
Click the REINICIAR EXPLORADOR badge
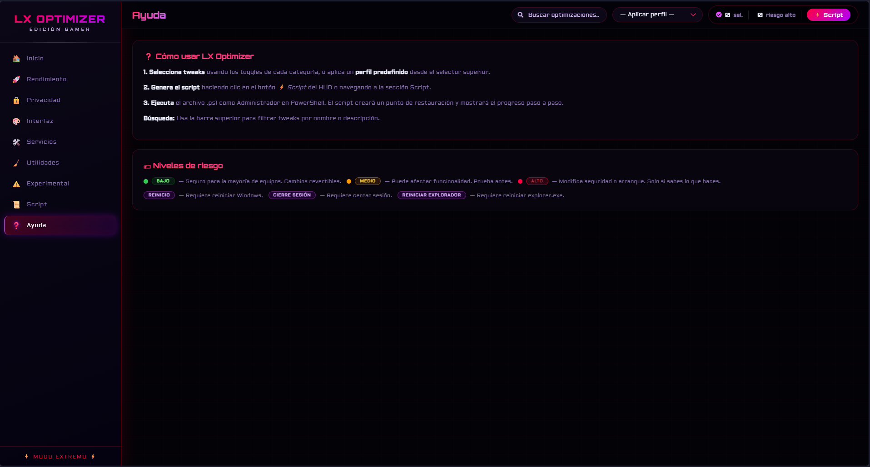(432, 195)
